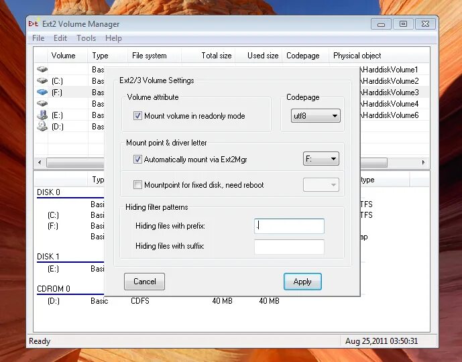Image resolution: width=462 pixels, height=362 pixels.
Task: Open the File menu
Action: coord(38,38)
